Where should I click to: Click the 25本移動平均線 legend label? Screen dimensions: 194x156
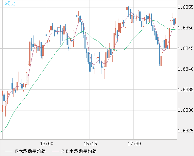tap(79, 151)
